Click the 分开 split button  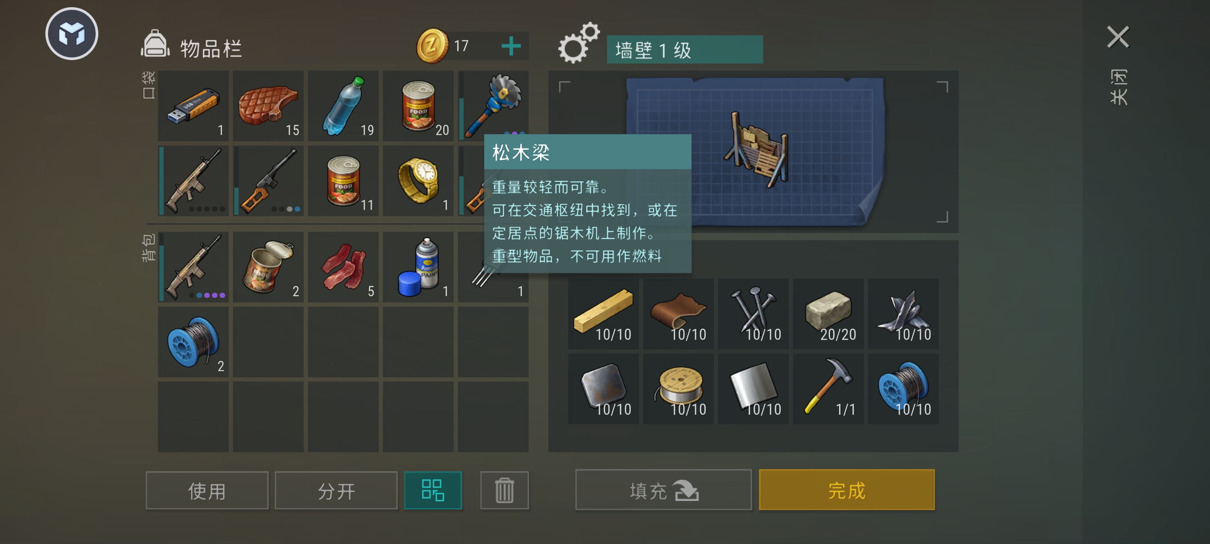point(336,490)
